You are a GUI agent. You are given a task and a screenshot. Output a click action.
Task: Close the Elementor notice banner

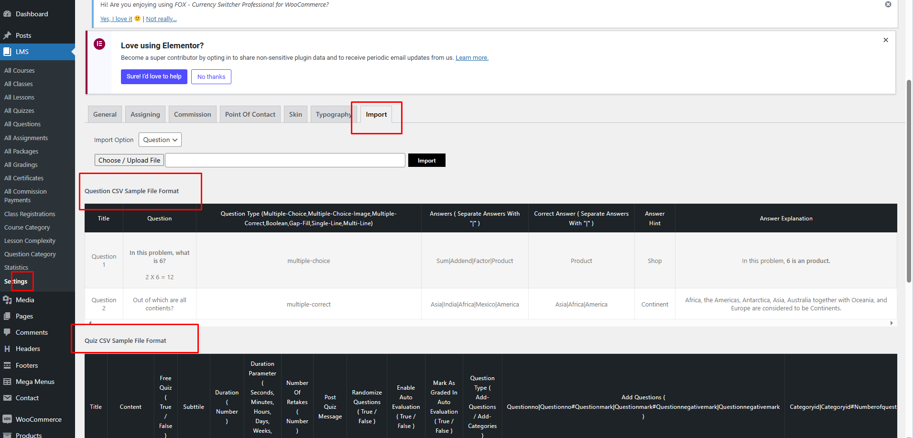tap(886, 40)
